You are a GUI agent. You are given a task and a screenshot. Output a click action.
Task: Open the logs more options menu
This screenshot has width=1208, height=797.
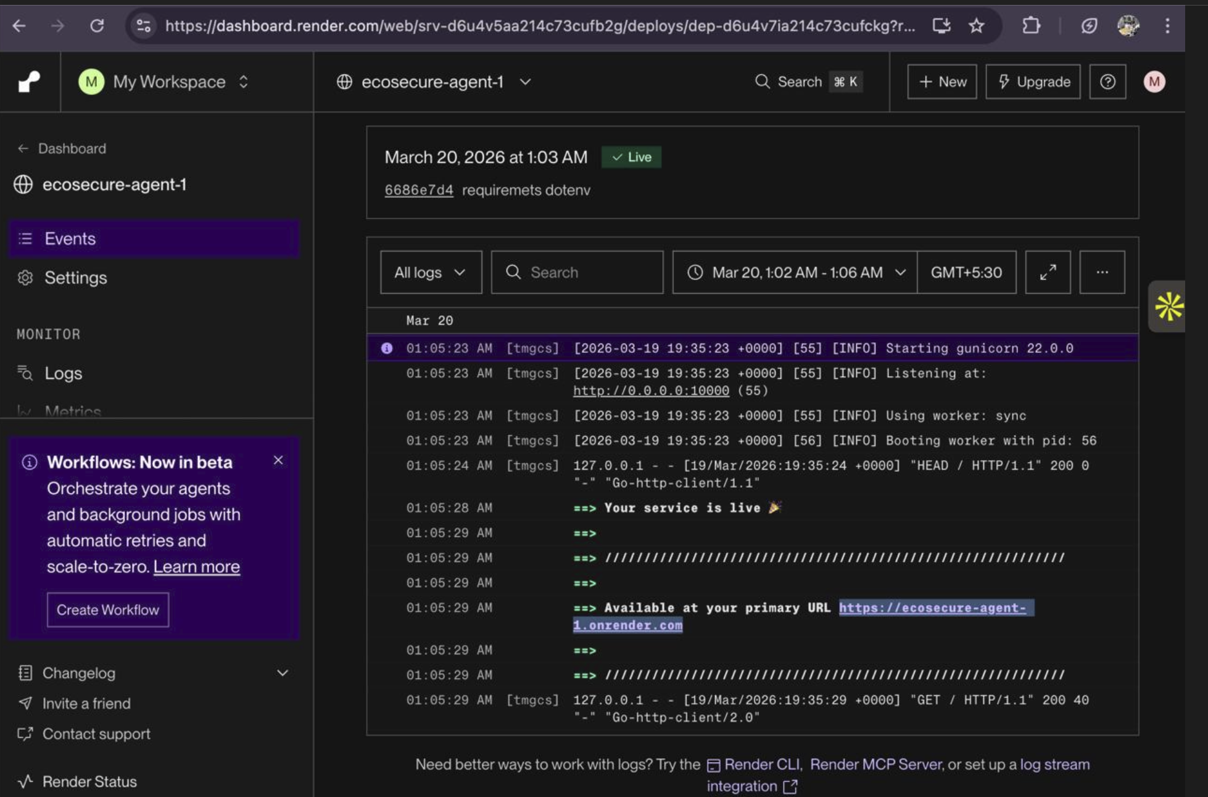pos(1102,272)
